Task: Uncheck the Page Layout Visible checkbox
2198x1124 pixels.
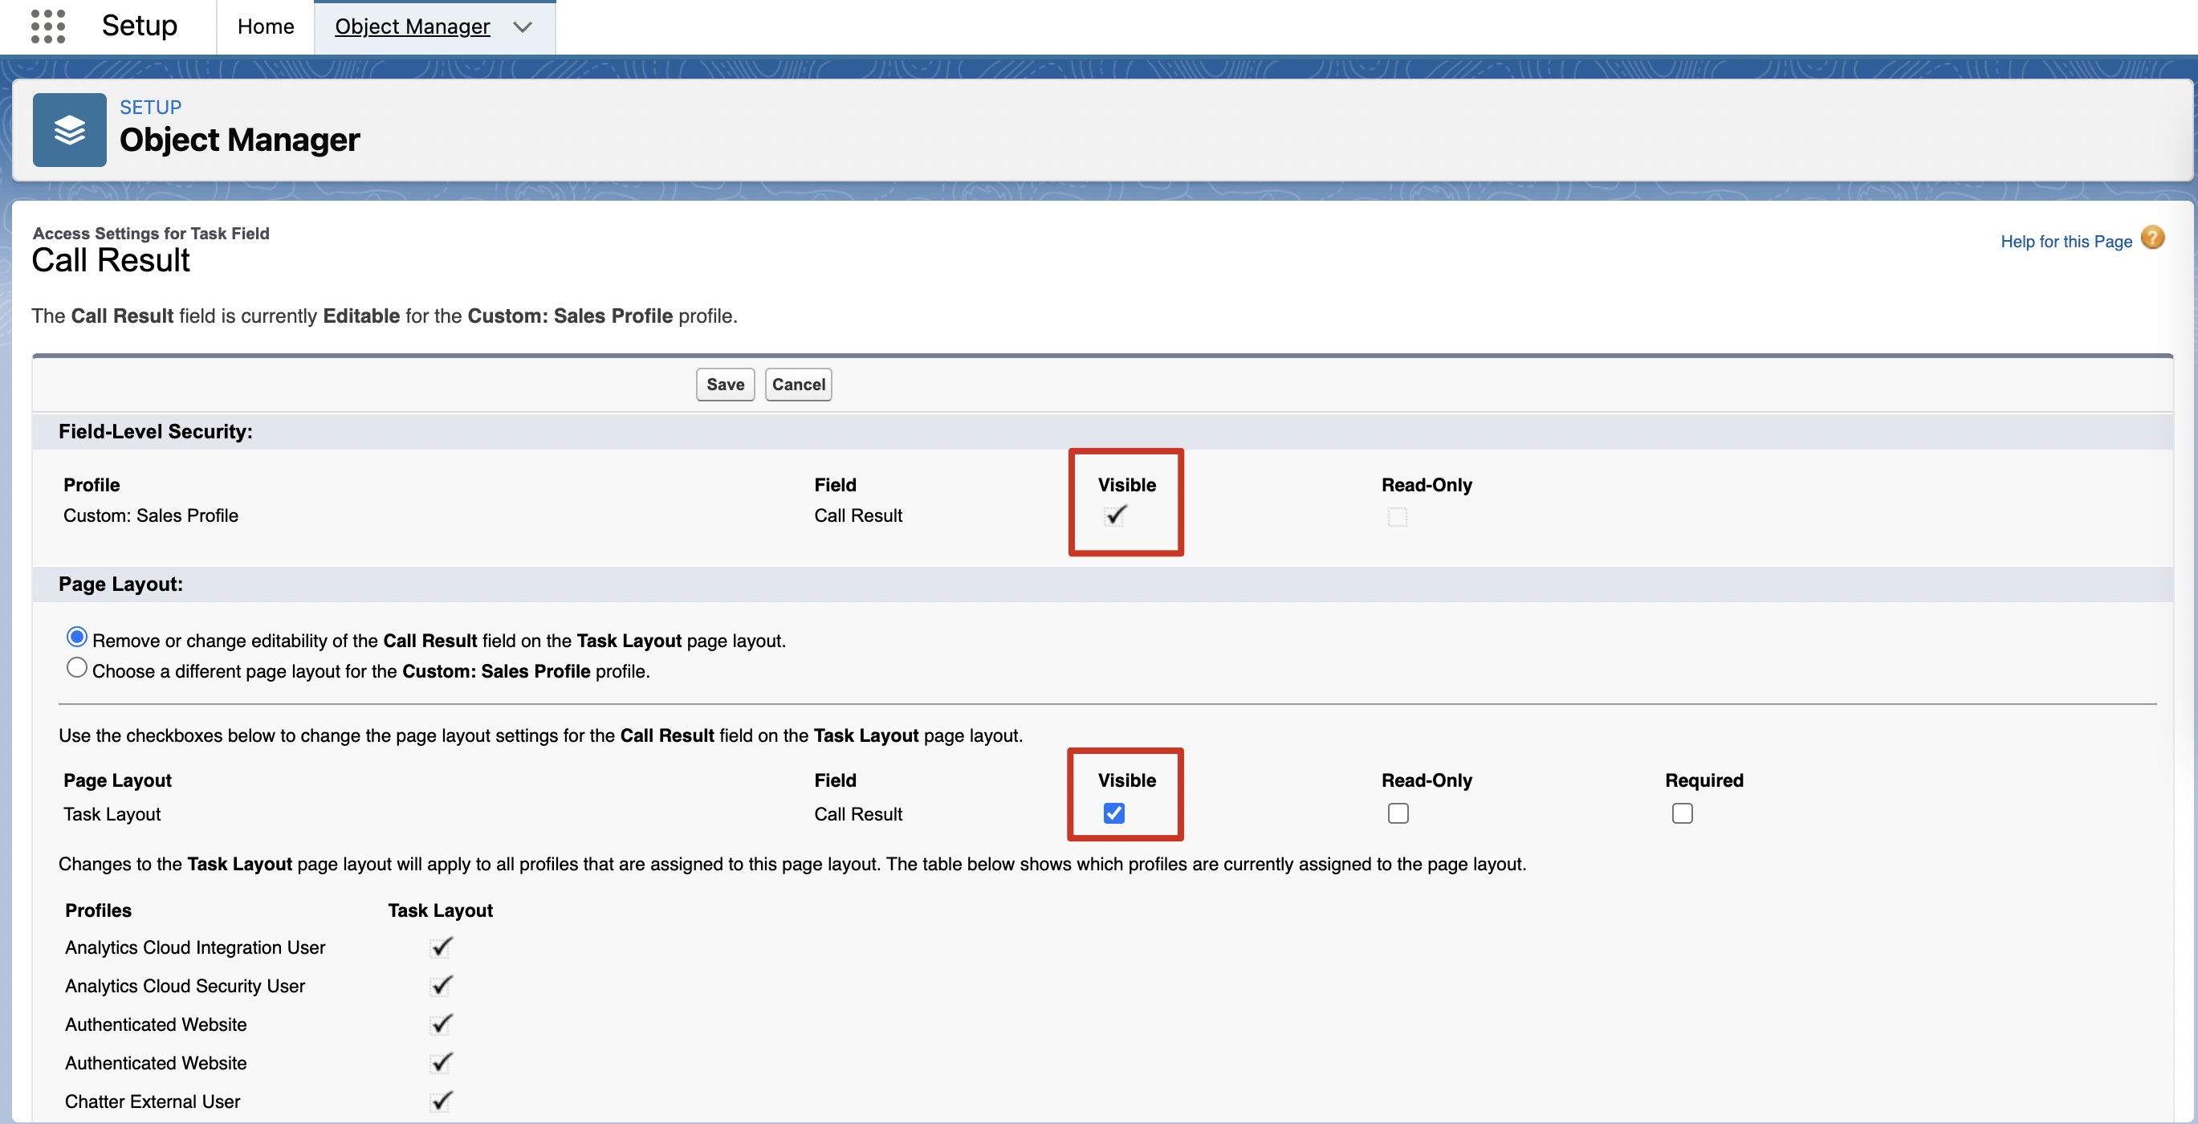Action: 1113,813
